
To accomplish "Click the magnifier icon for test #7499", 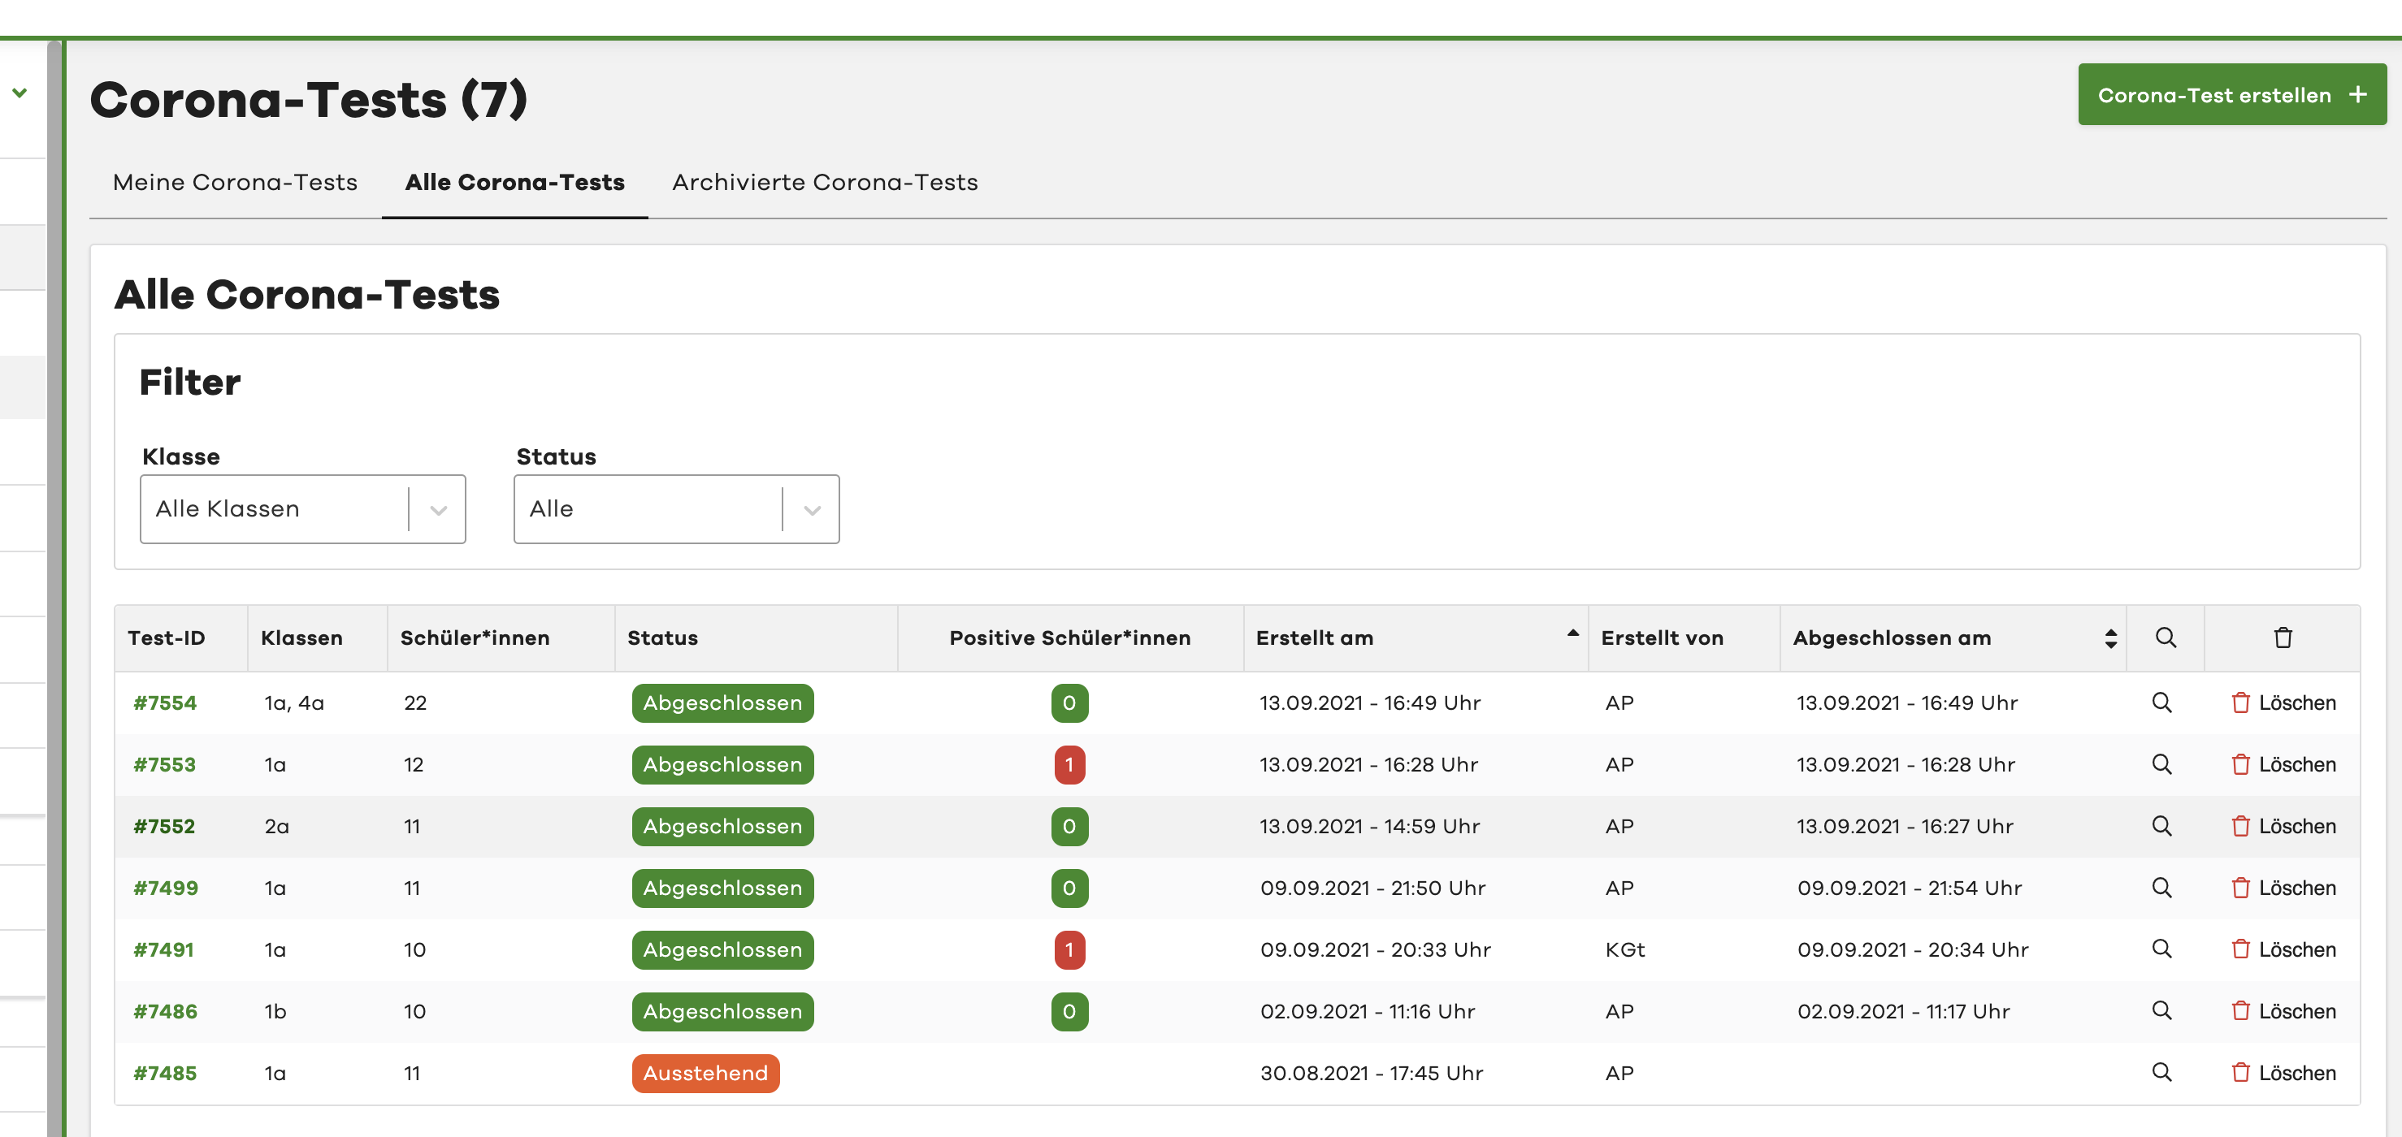I will point(2161,887).
